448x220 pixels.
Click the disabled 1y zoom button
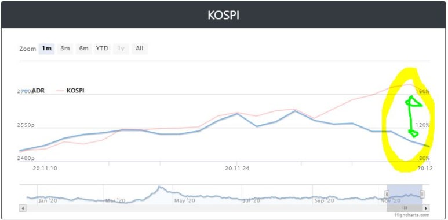pyautogui.click(x=121, y=49)
